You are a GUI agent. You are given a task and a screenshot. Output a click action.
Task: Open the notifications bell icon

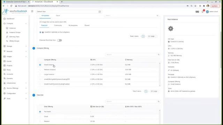coord(203,11)
